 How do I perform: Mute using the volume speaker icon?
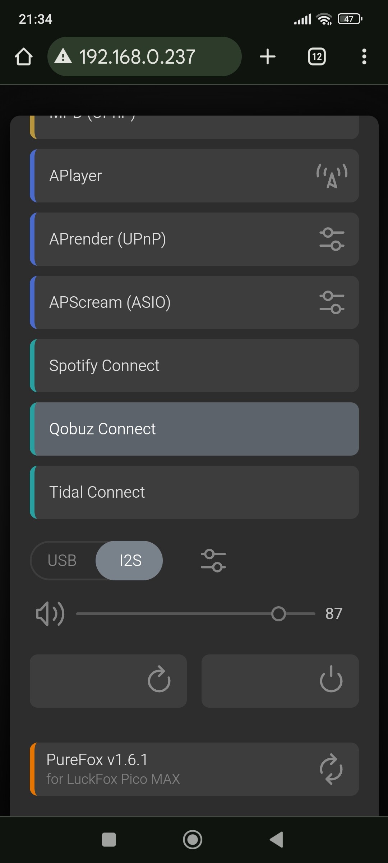50,614
